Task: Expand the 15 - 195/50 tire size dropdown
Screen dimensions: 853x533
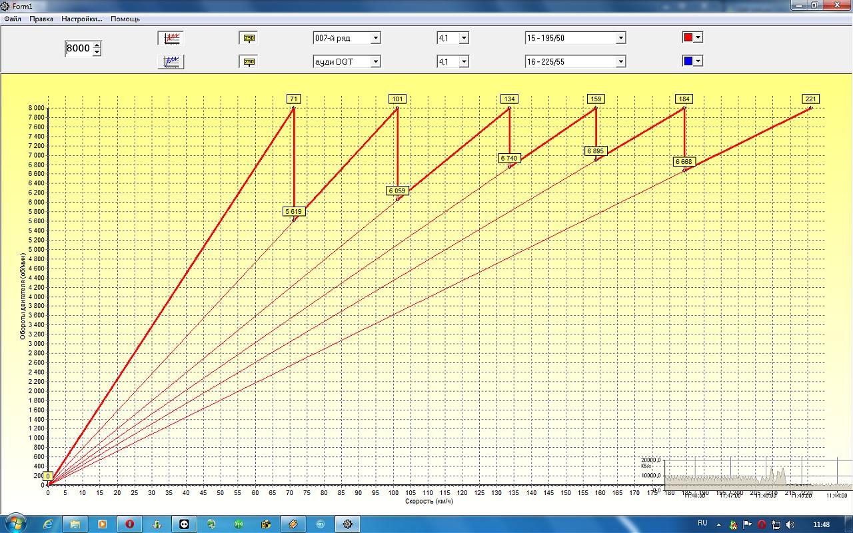Action: (x=621, y=38)
